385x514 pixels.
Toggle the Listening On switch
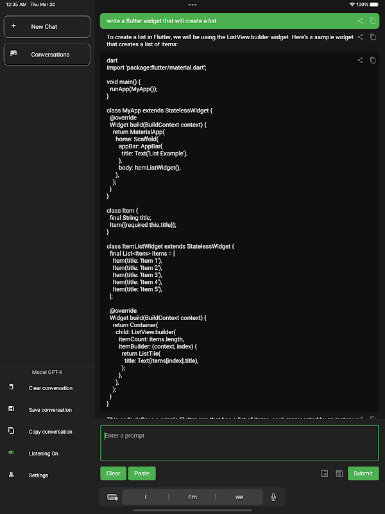11,452
